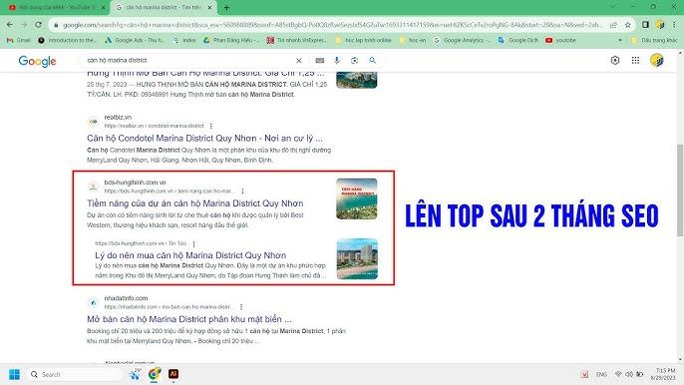Open the 'học lập trình online' bookmark folder
The image size is (684, 385).
tap(363, 40)
